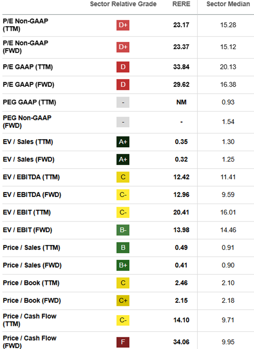The height and width of the screenshot is (349, 254).
Task: Click the D+ grade badge for P/E Non-GAAP (TTM)
Action: click(123, 25)
